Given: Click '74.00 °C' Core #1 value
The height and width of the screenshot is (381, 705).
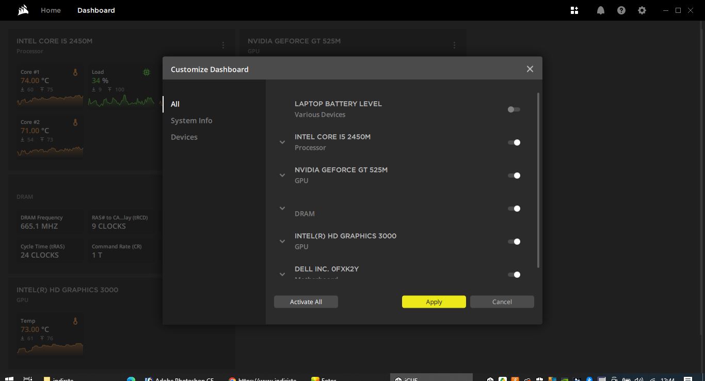Looking at the screenshot, I should click(35, 81).
